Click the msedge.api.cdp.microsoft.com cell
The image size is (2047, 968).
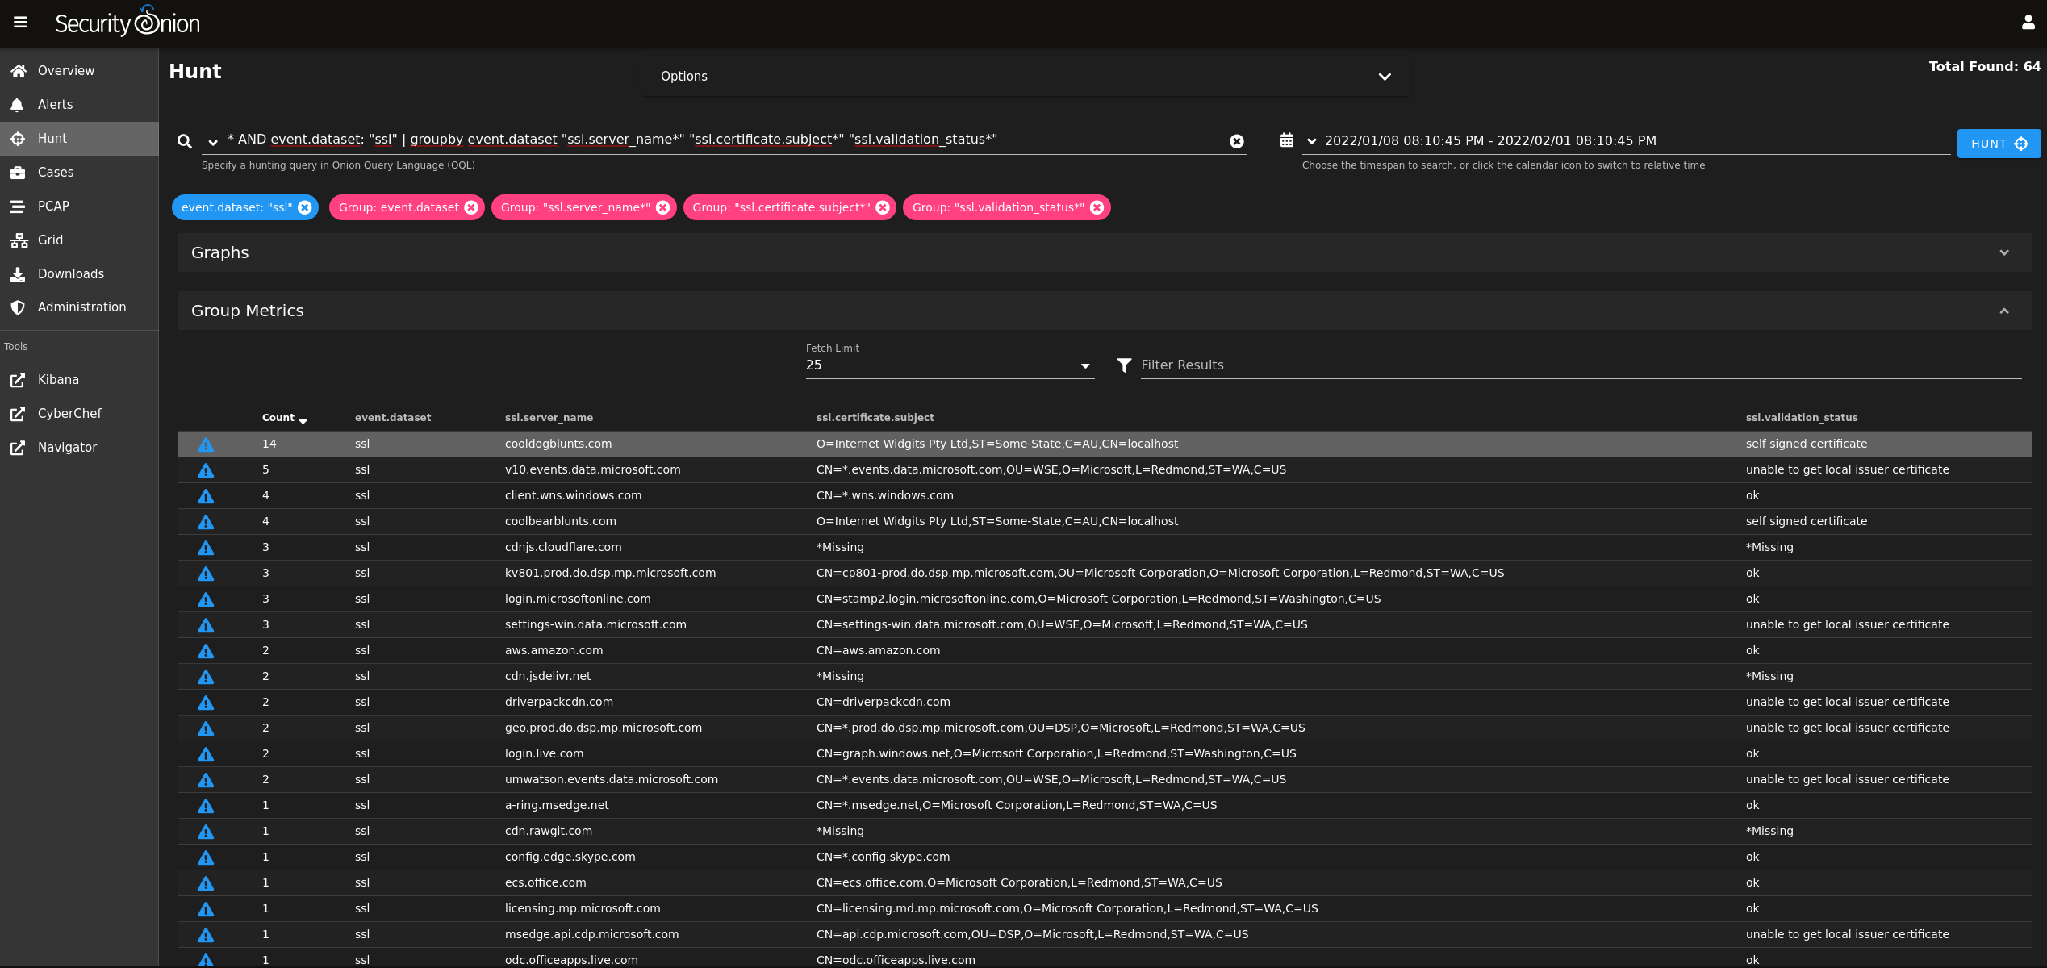(591, 935)
